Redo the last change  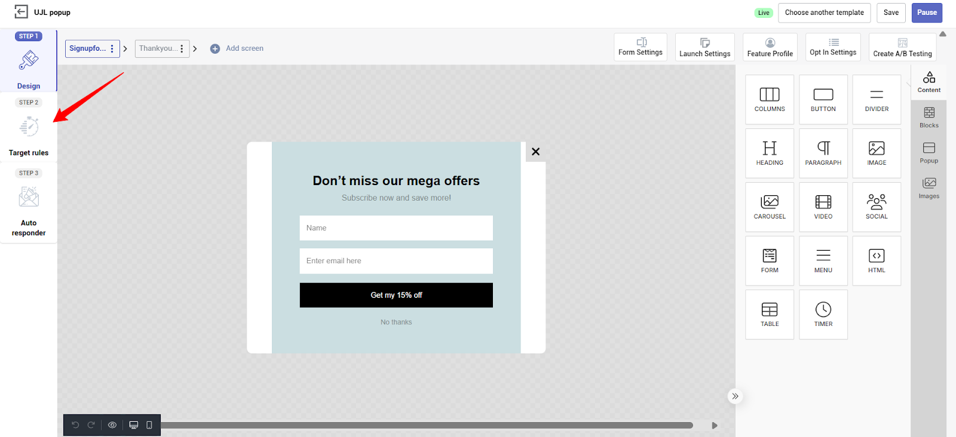point(91,425)
